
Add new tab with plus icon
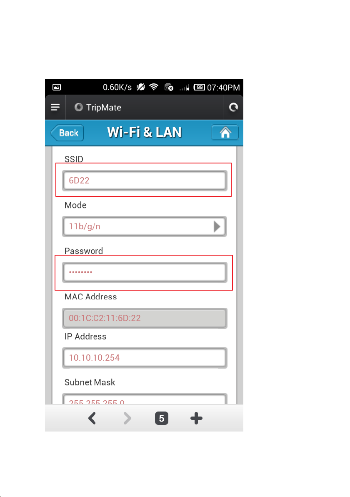pyautogui.click(x=196, y=418)
